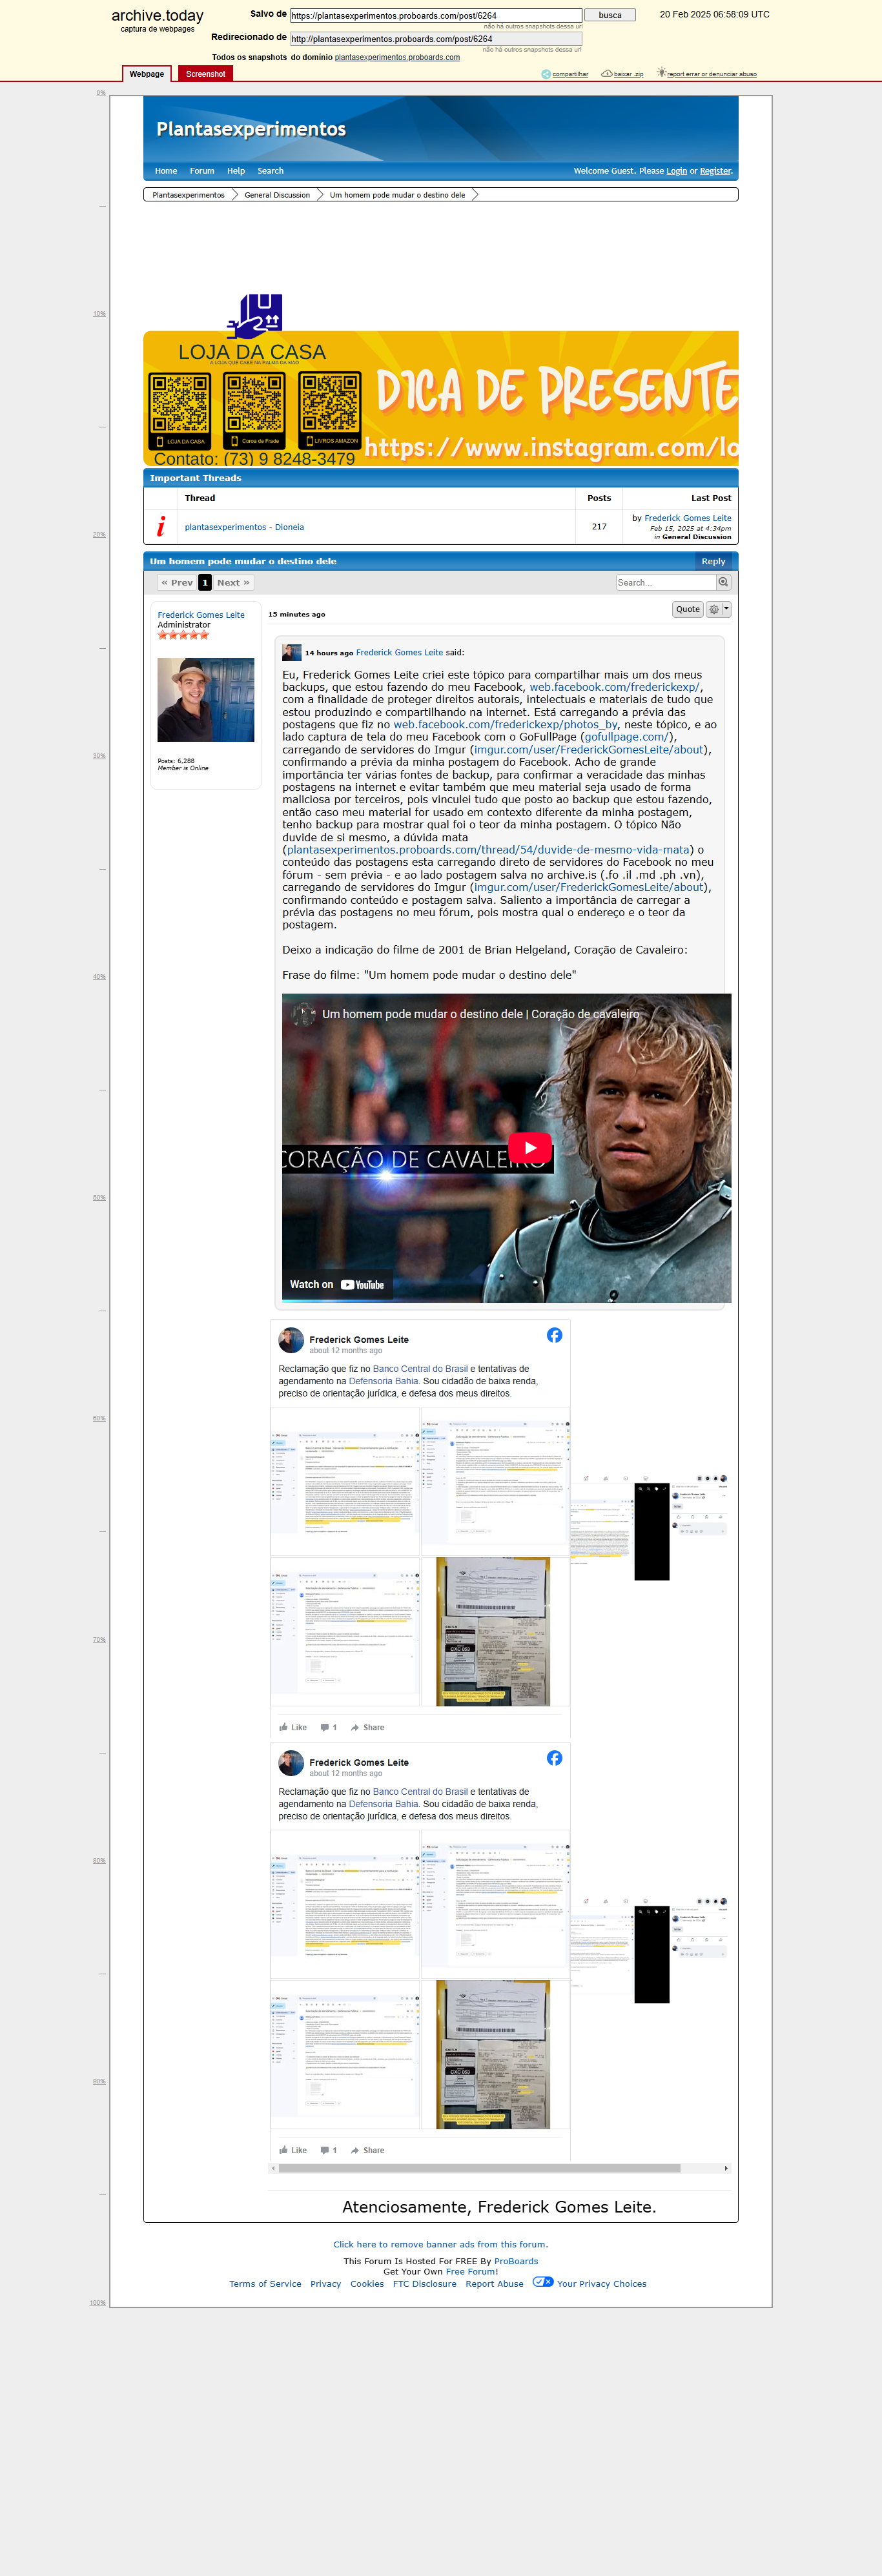Click the profile avatar on the second Facebook embed
Image resolution: width=882 pixels, height=2576 pixels.
(291, 1763)
